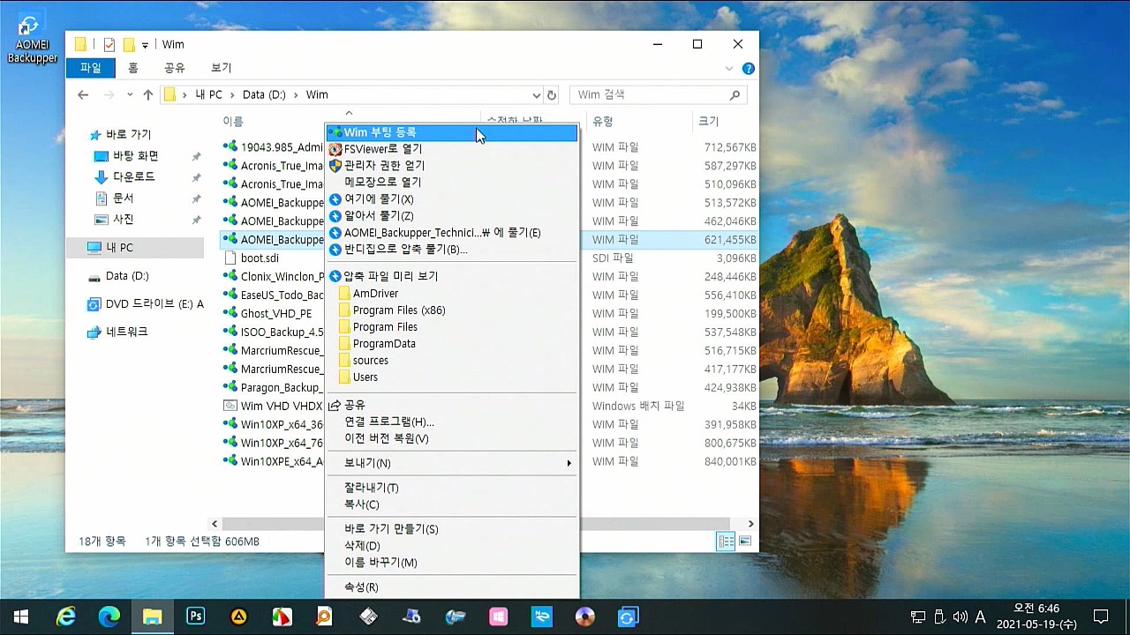This screenshot has width=1130, height=635.
Task: Open the customize quick access toolbar dropdown
Action: [x=145, y=45]
